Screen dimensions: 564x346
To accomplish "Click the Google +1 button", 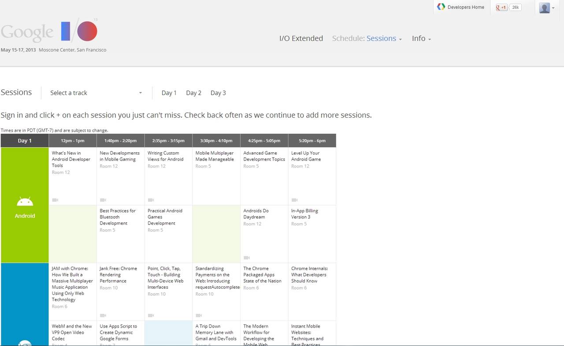I will (x=501, y=7).
